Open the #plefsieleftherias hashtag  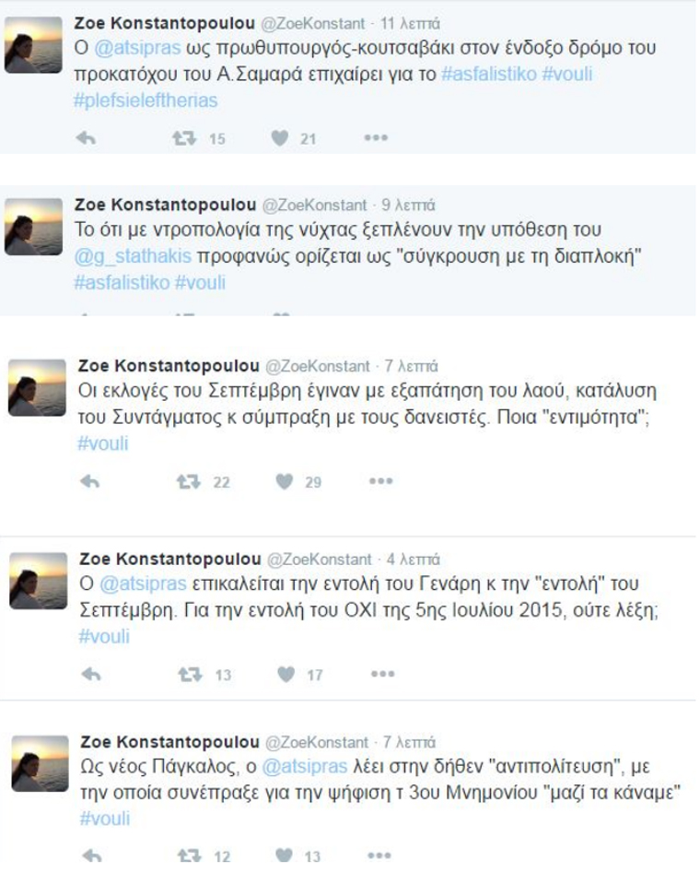tap(146, 100)
